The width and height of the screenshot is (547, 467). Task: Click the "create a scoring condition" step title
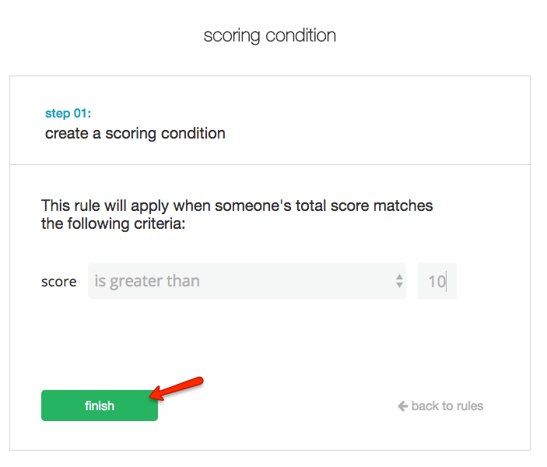[x=135, y=133]
